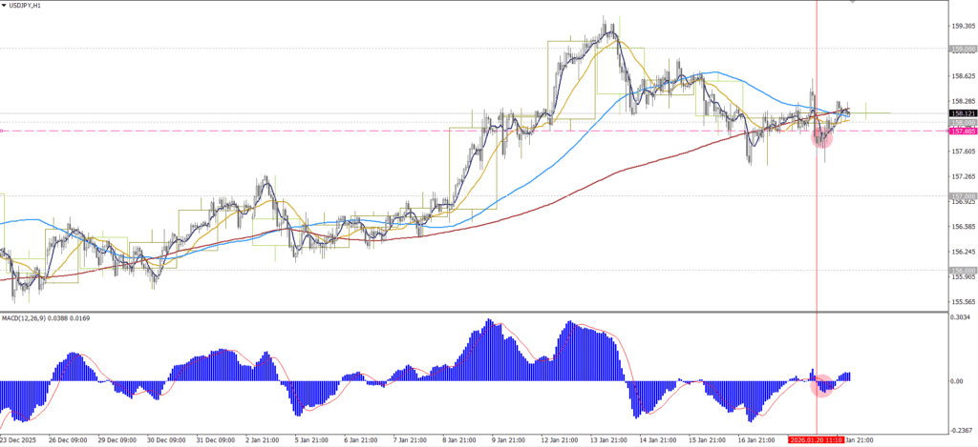
Task: Click the triangle icon beside USDJPY,H1
Action: (x=5, y=6)
